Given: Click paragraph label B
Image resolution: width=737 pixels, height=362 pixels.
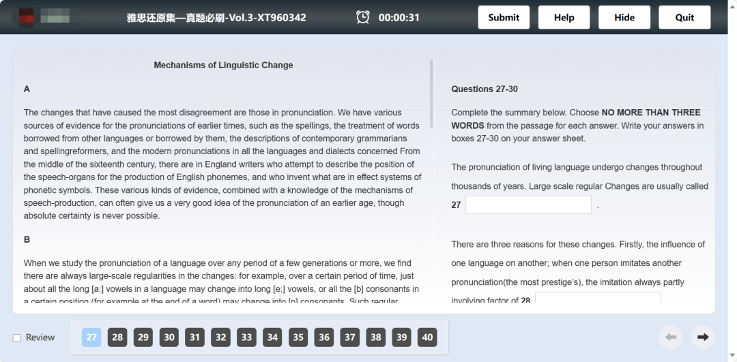Looking at the screenshot, I should pos(27,239).
